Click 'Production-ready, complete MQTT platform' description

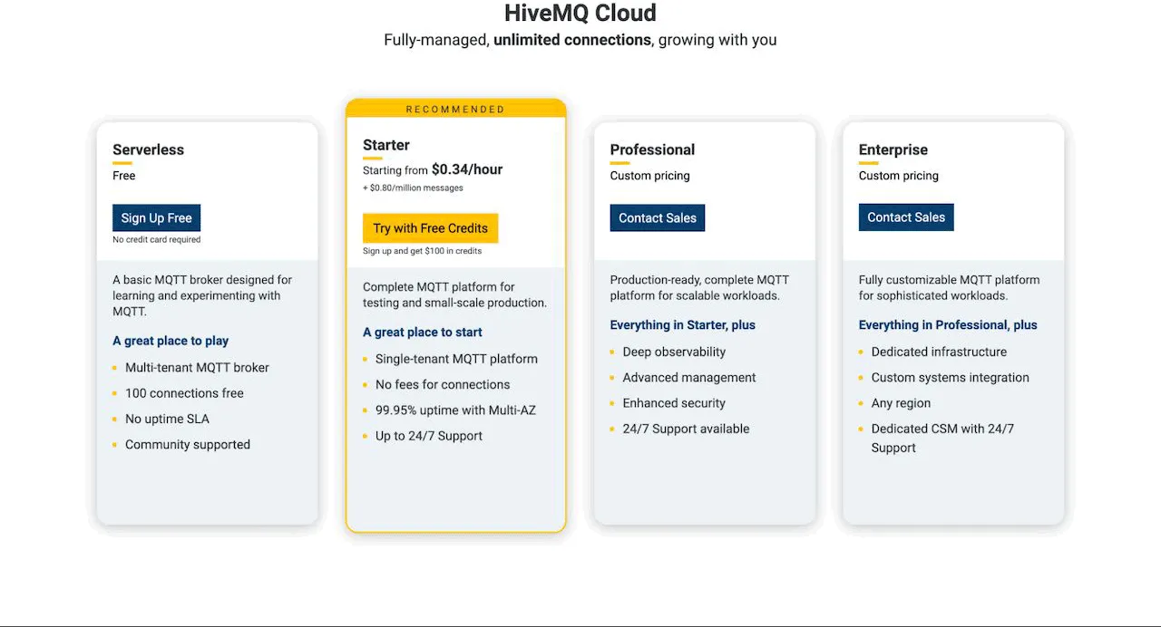(699, 287)
